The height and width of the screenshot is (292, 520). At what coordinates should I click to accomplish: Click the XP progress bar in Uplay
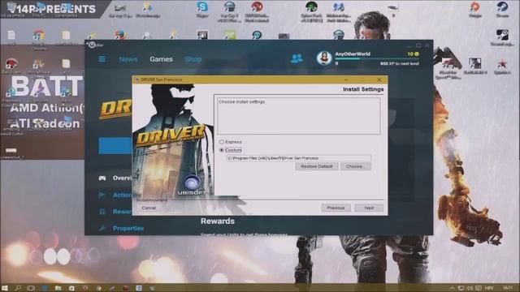377,58
